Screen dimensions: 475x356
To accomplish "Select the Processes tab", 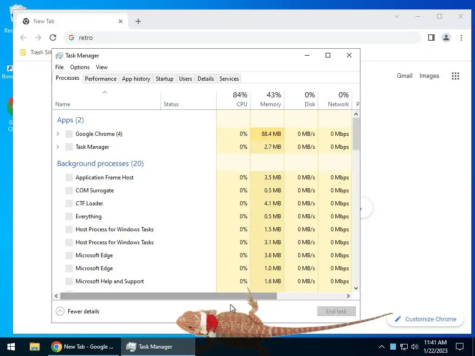I will pos(68,78).
